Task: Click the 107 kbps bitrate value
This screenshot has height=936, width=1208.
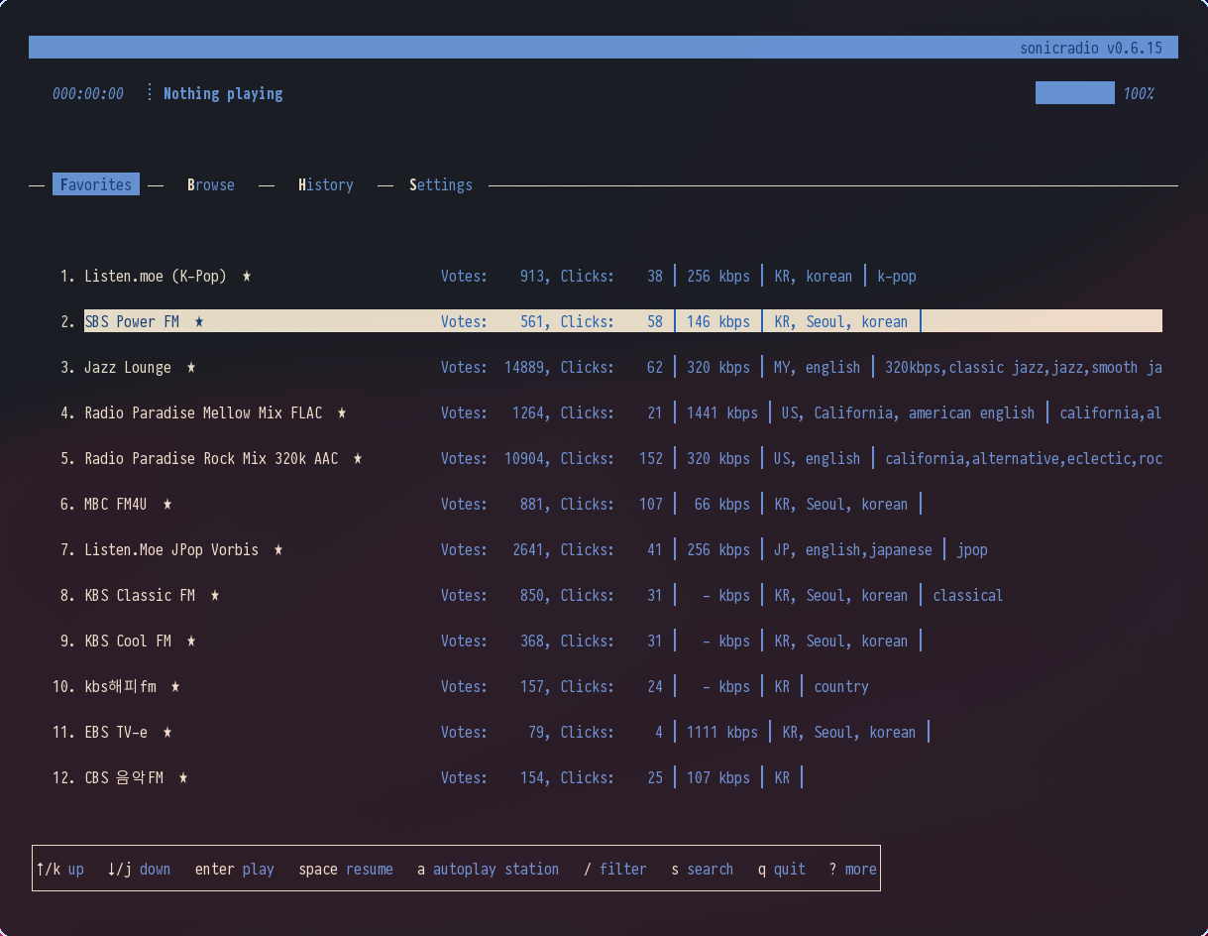Action: pyautogui.click(x=718, y=777)
